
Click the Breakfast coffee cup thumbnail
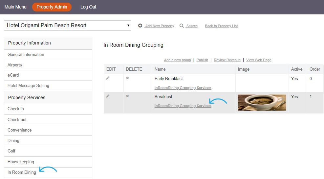(x=262, y=102)
